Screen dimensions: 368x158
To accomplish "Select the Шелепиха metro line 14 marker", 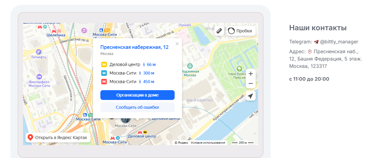I will point(56,31).
